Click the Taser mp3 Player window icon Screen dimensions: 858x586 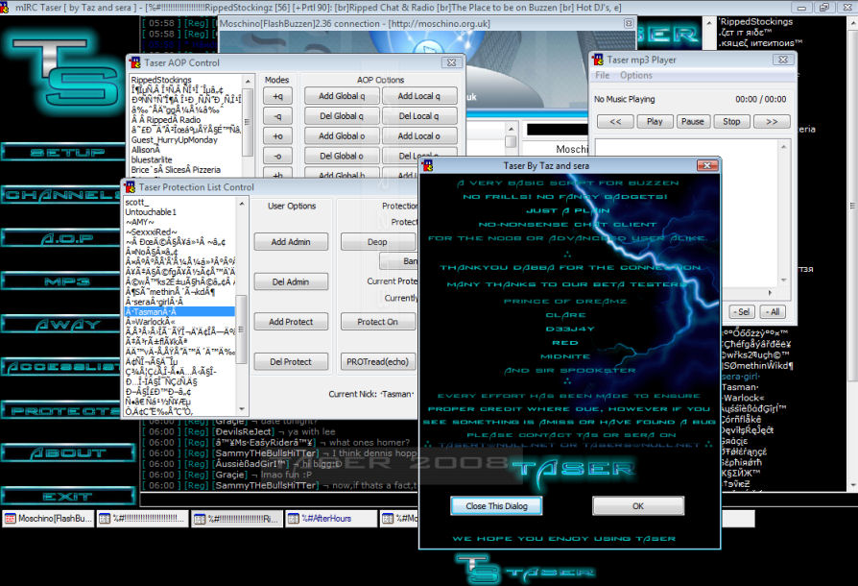click(598, 60)
